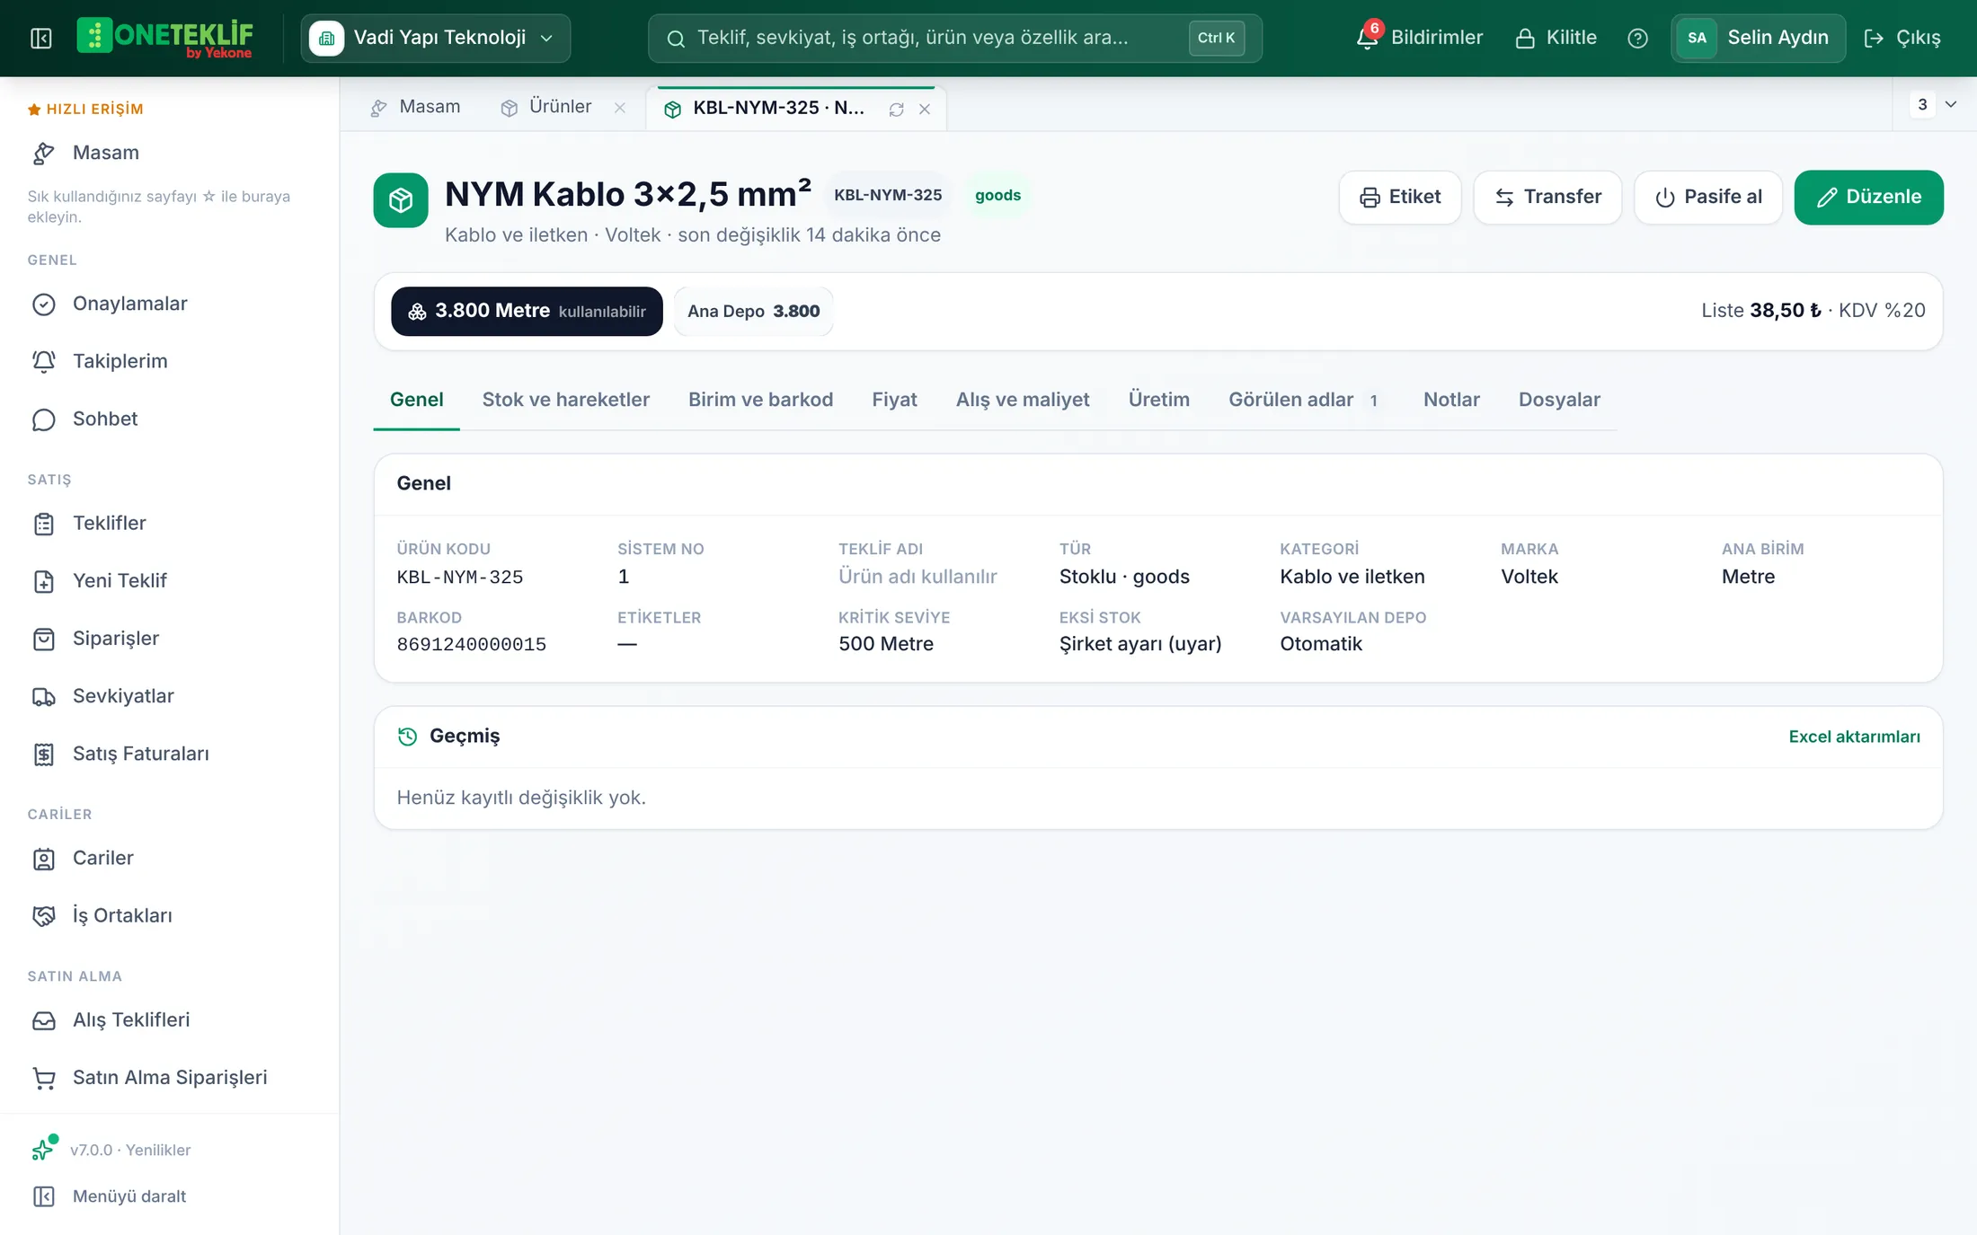
Task: Open Satın Alma Siparişleri cart item
Action: tap(170, 1077)
